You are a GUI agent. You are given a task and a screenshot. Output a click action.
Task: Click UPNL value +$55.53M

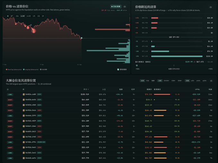coord(196,95)
